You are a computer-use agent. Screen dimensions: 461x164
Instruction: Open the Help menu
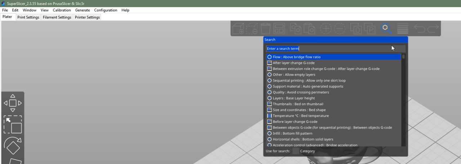(x=125, y=10)
